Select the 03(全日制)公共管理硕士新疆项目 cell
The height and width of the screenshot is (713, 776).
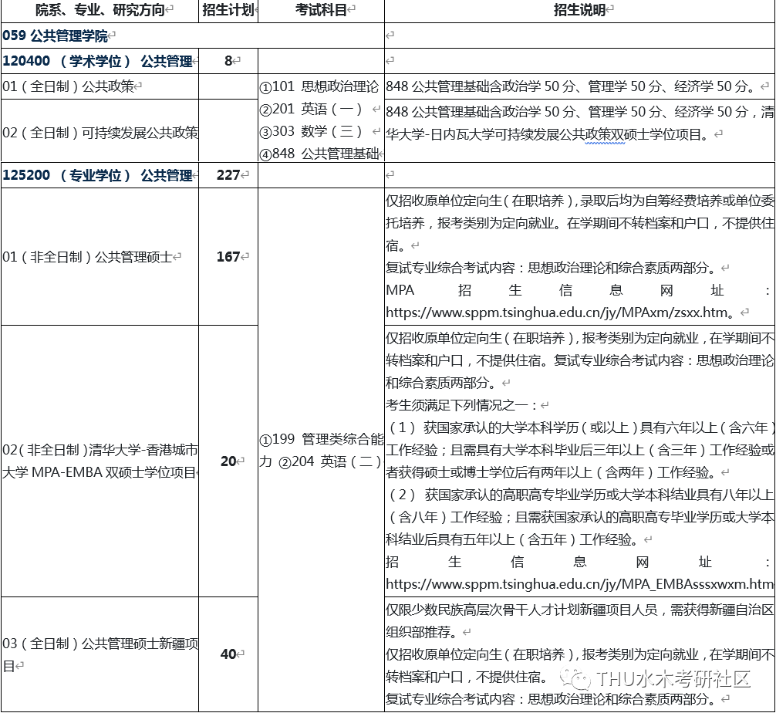pos(100,654)
